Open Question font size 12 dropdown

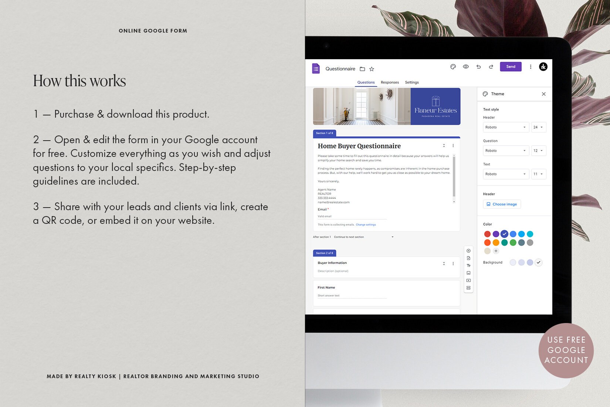pyautogui.click(x=539, y=151)
